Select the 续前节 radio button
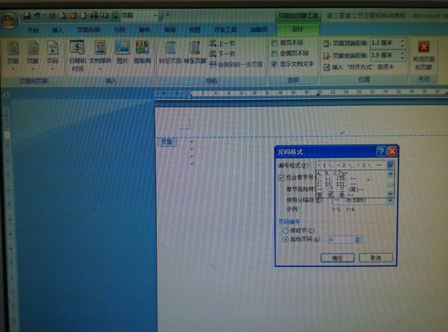 click(286, 231)
